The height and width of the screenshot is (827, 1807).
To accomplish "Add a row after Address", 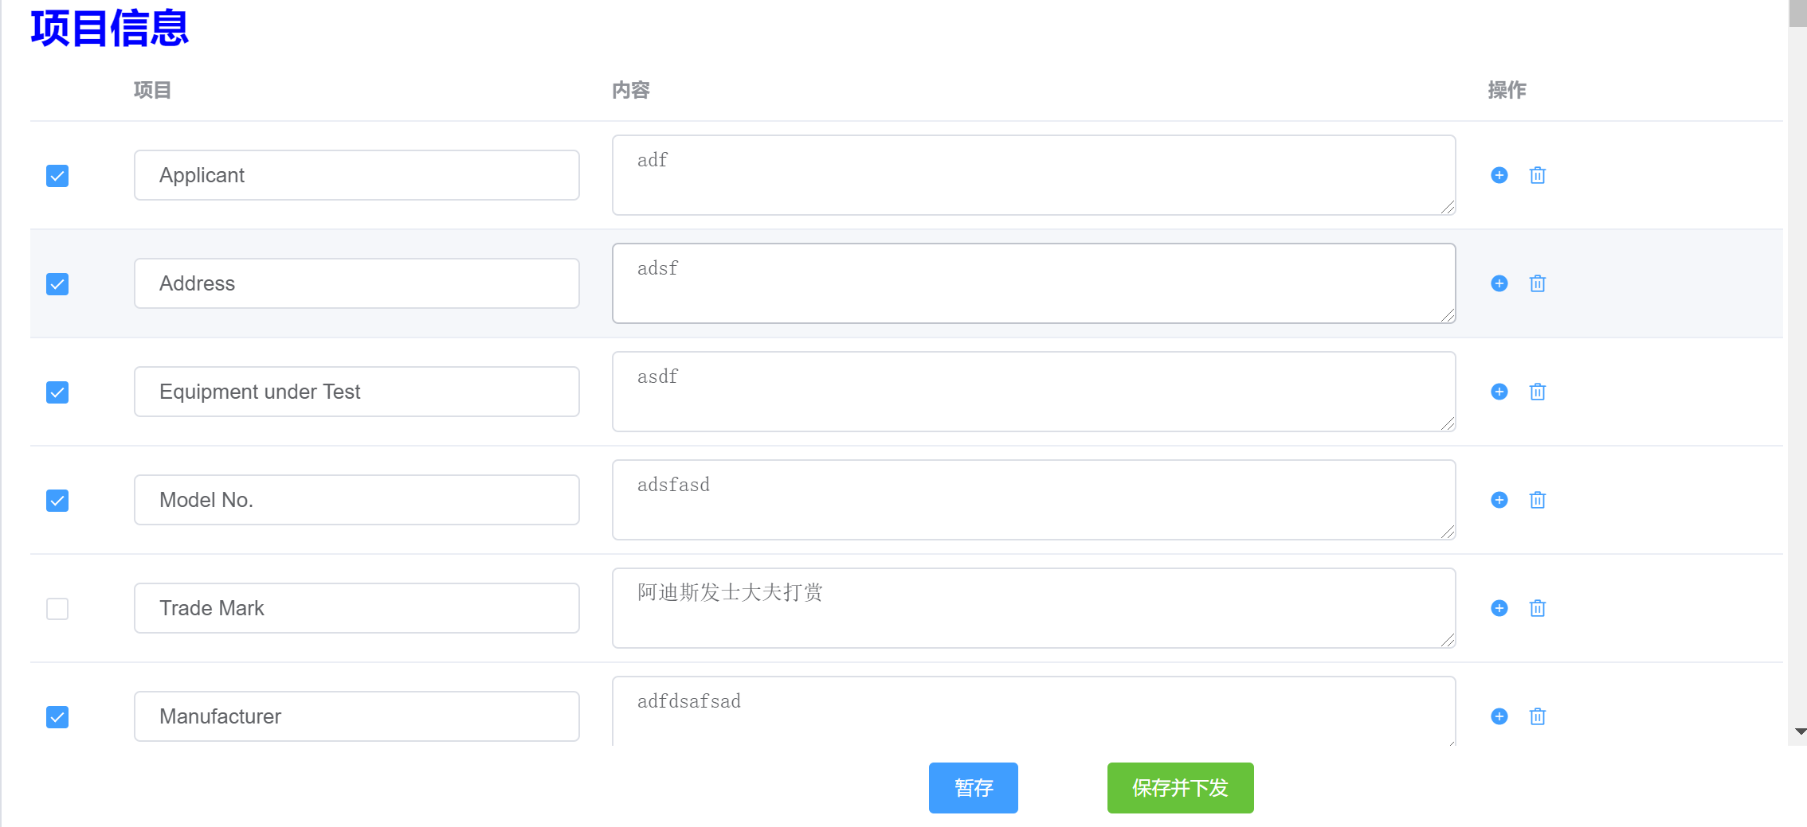I will point(1499,283).
